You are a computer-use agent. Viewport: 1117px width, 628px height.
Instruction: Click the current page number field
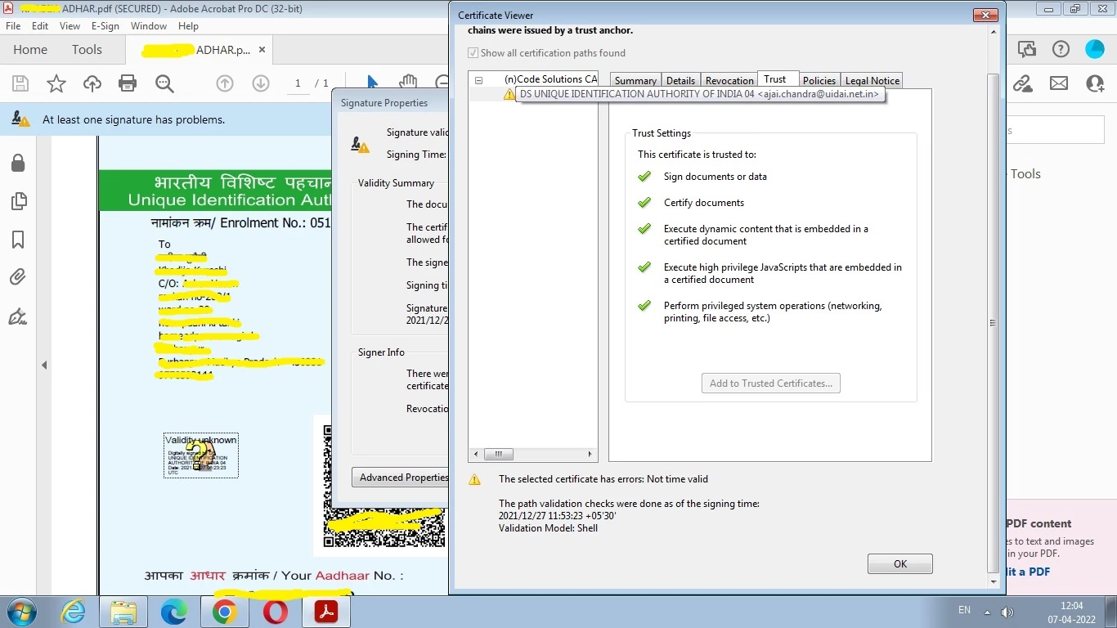coord(298,83)
